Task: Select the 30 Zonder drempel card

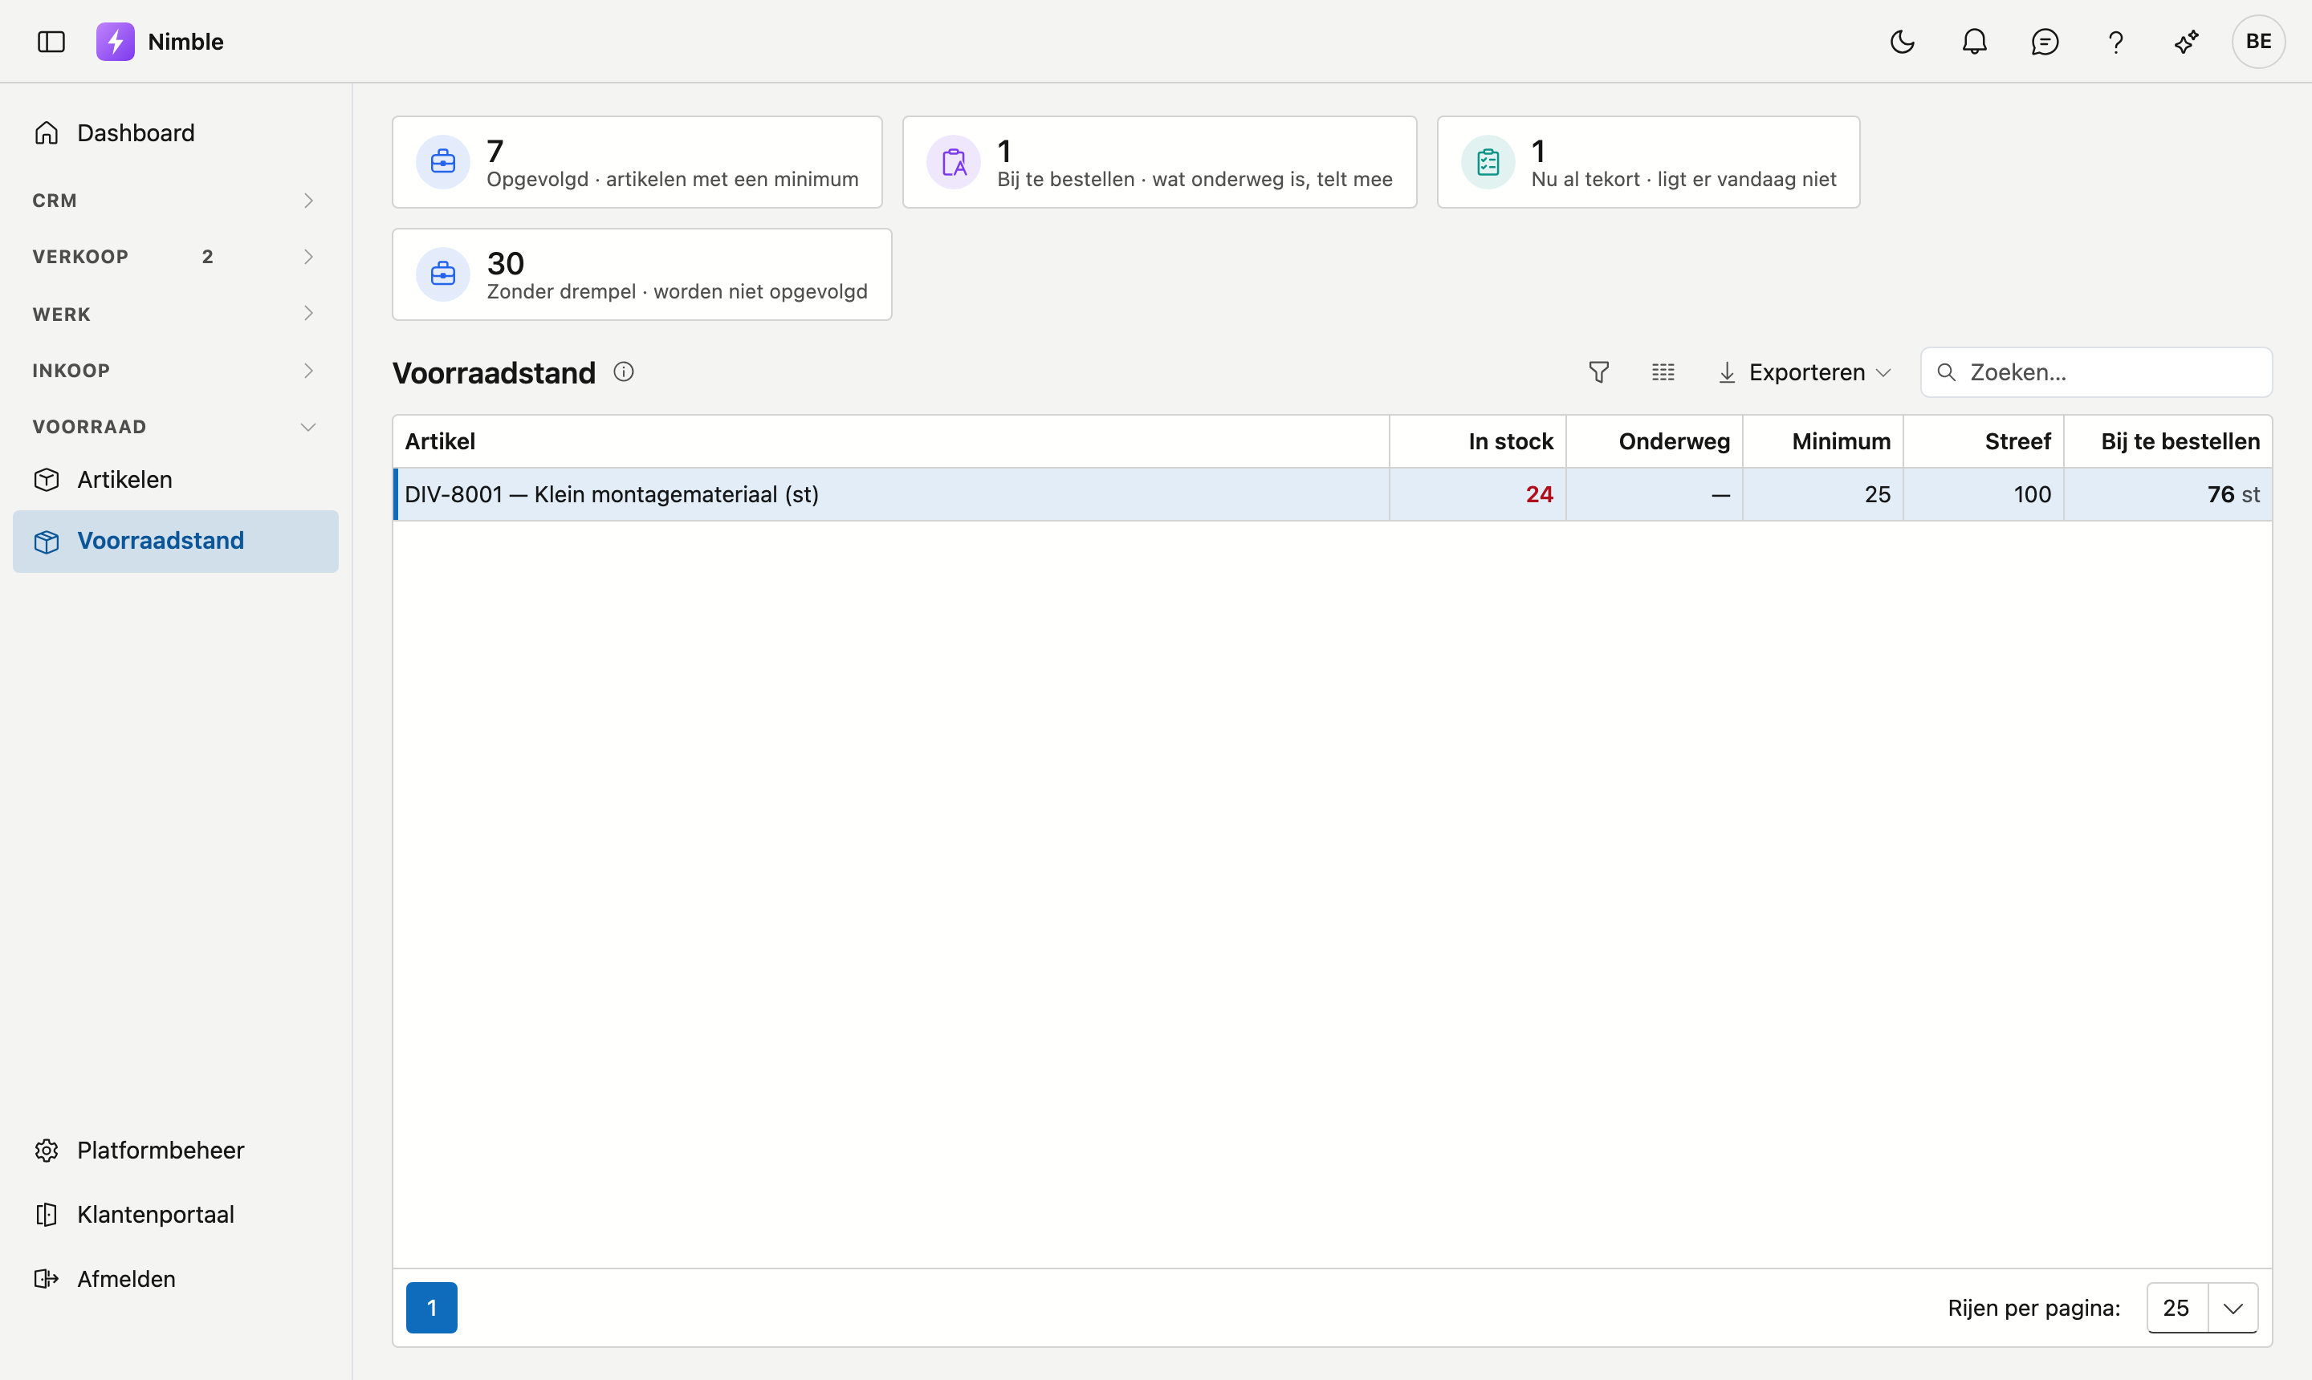Action: click(642, 274)
